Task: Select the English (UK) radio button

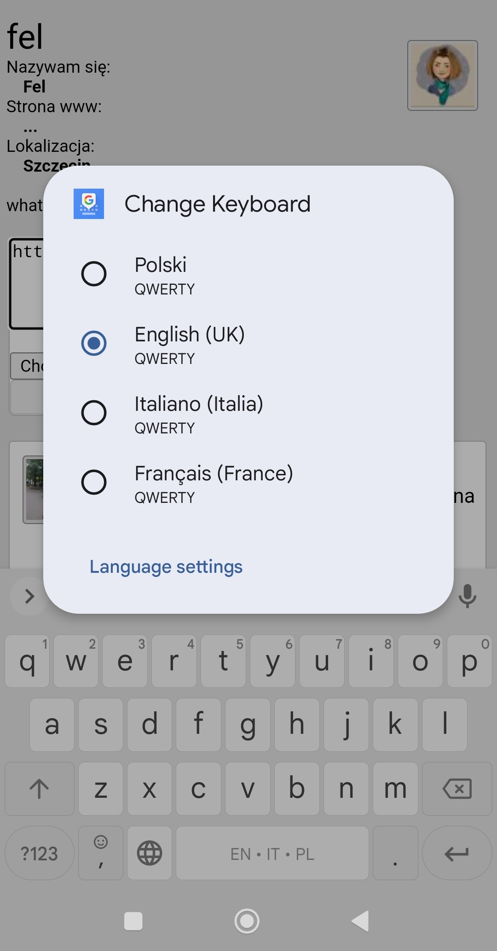Action: (94, 343)
